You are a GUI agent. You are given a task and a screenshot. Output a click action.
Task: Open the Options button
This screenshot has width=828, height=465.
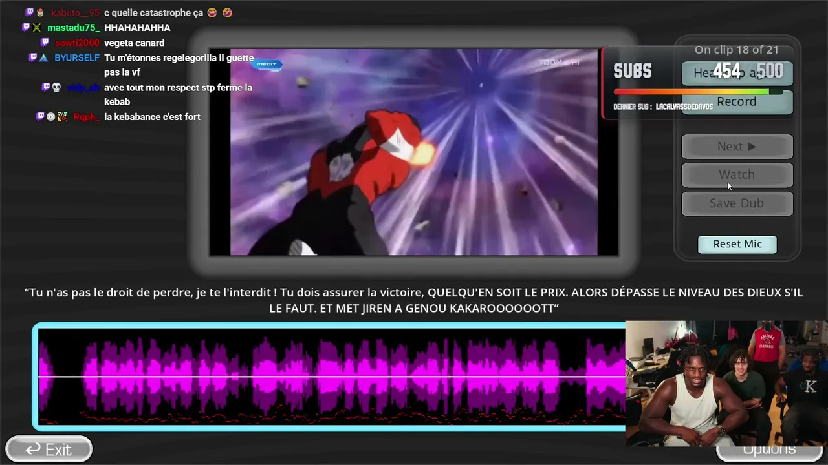click(769, 449)
